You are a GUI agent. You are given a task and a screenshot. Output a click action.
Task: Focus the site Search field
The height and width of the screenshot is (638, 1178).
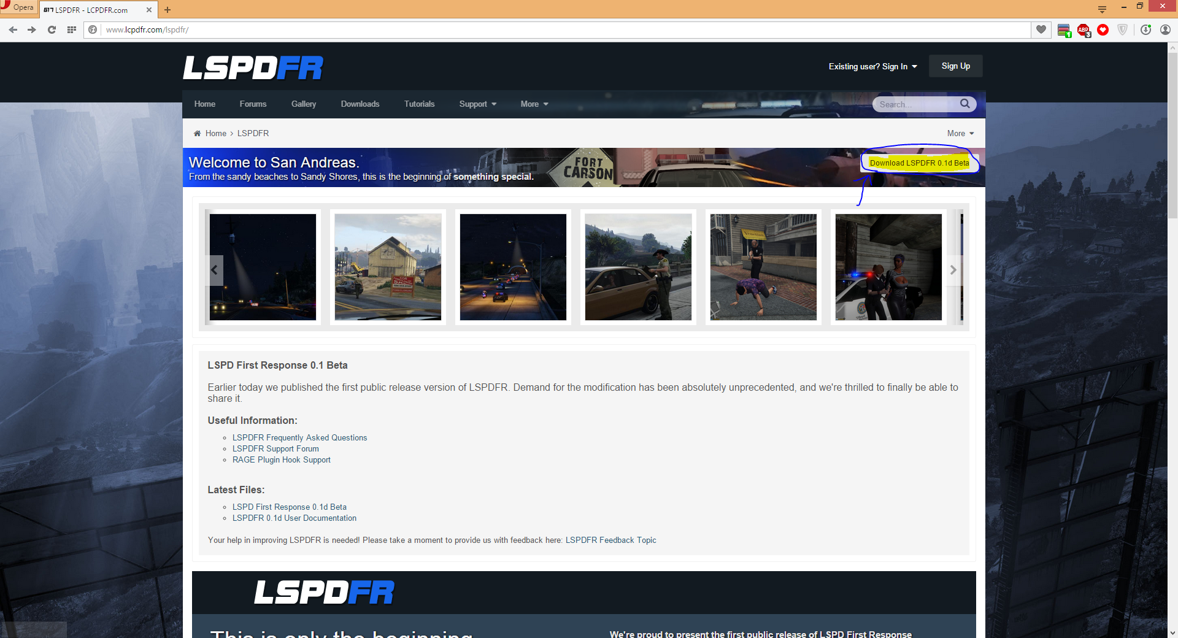pos(917,104)
